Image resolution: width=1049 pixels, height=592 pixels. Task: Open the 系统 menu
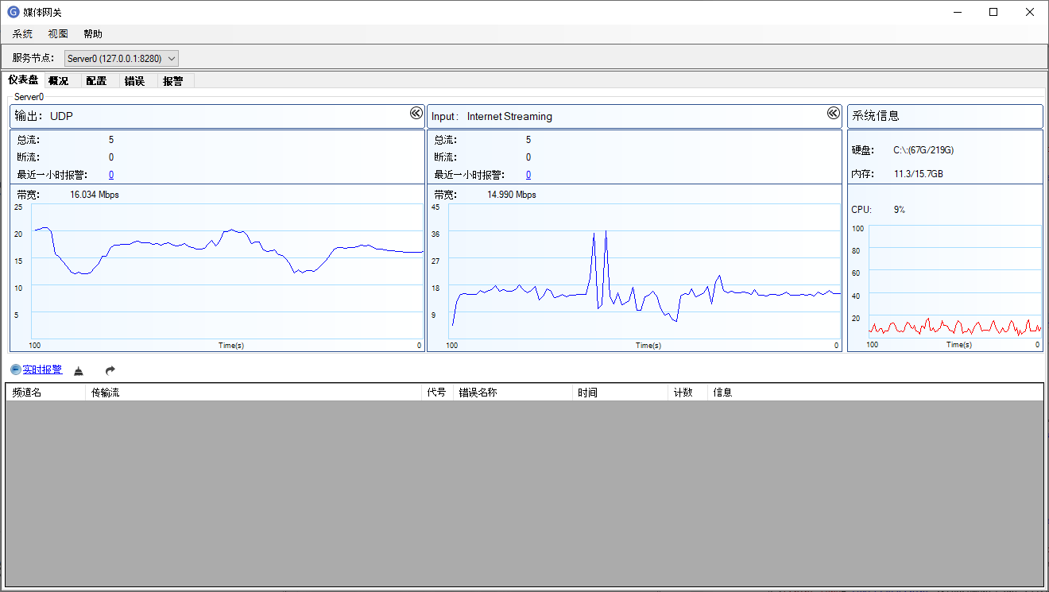click(x=22, y=34)
